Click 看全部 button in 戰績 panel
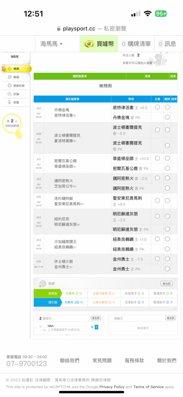This screenshot has width=183, height=397. [x=167, y=283]
